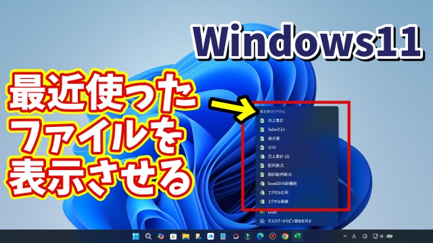The image size is (433, 243).
Task: Open Microsoft Store from taskbar
Action: coord(173,236)
